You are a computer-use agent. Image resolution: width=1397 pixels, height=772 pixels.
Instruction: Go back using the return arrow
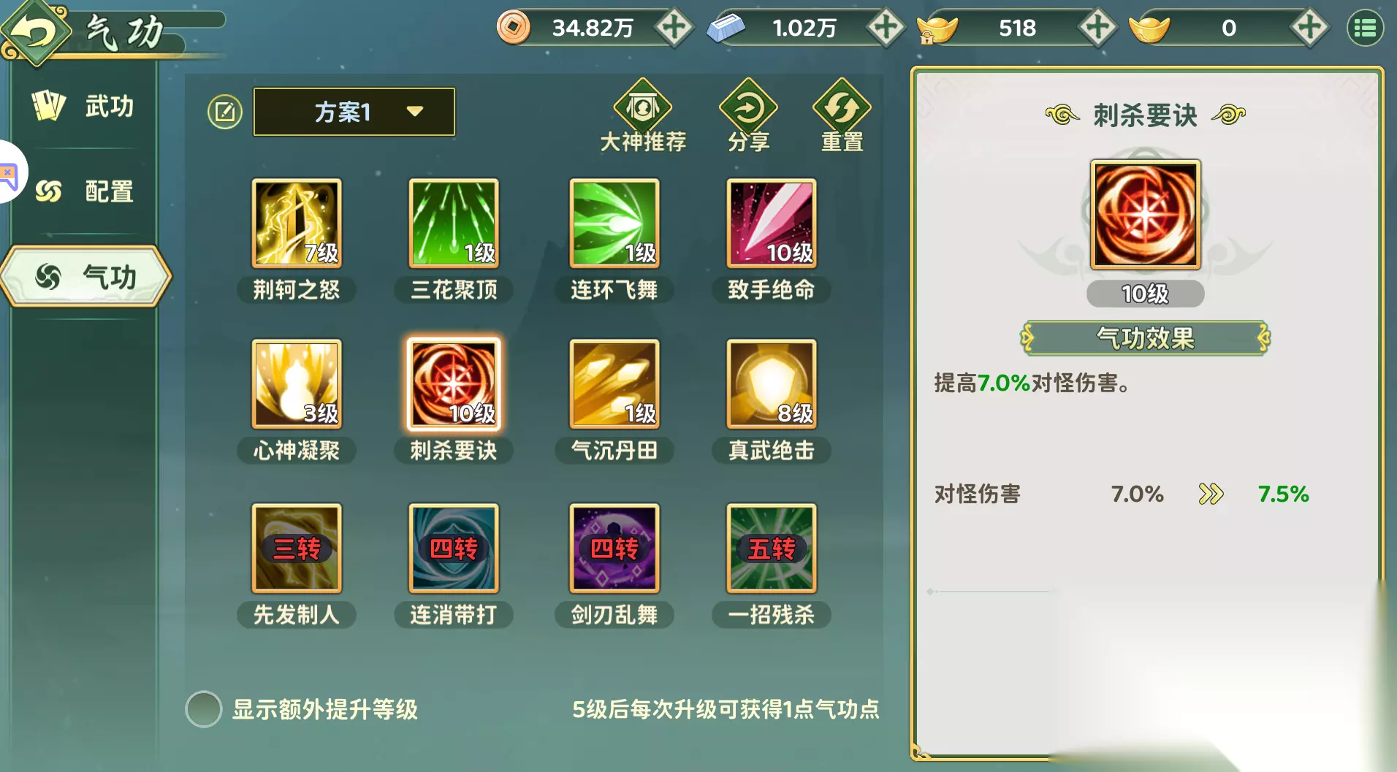35,32
